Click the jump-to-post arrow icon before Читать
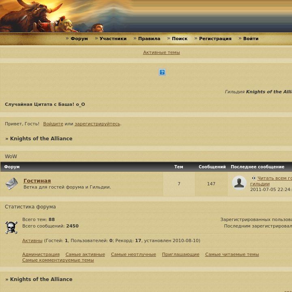Image resolution: width=292 pixels, height=292 pixels. click(x=253, y=178)
